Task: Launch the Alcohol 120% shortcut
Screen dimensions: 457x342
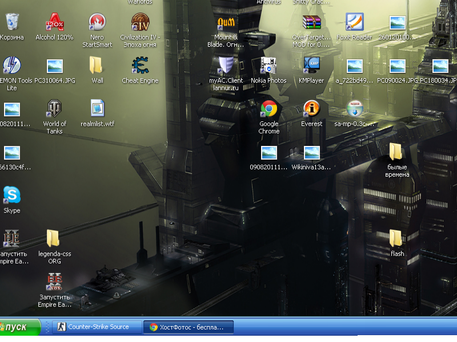Action: 54,22
